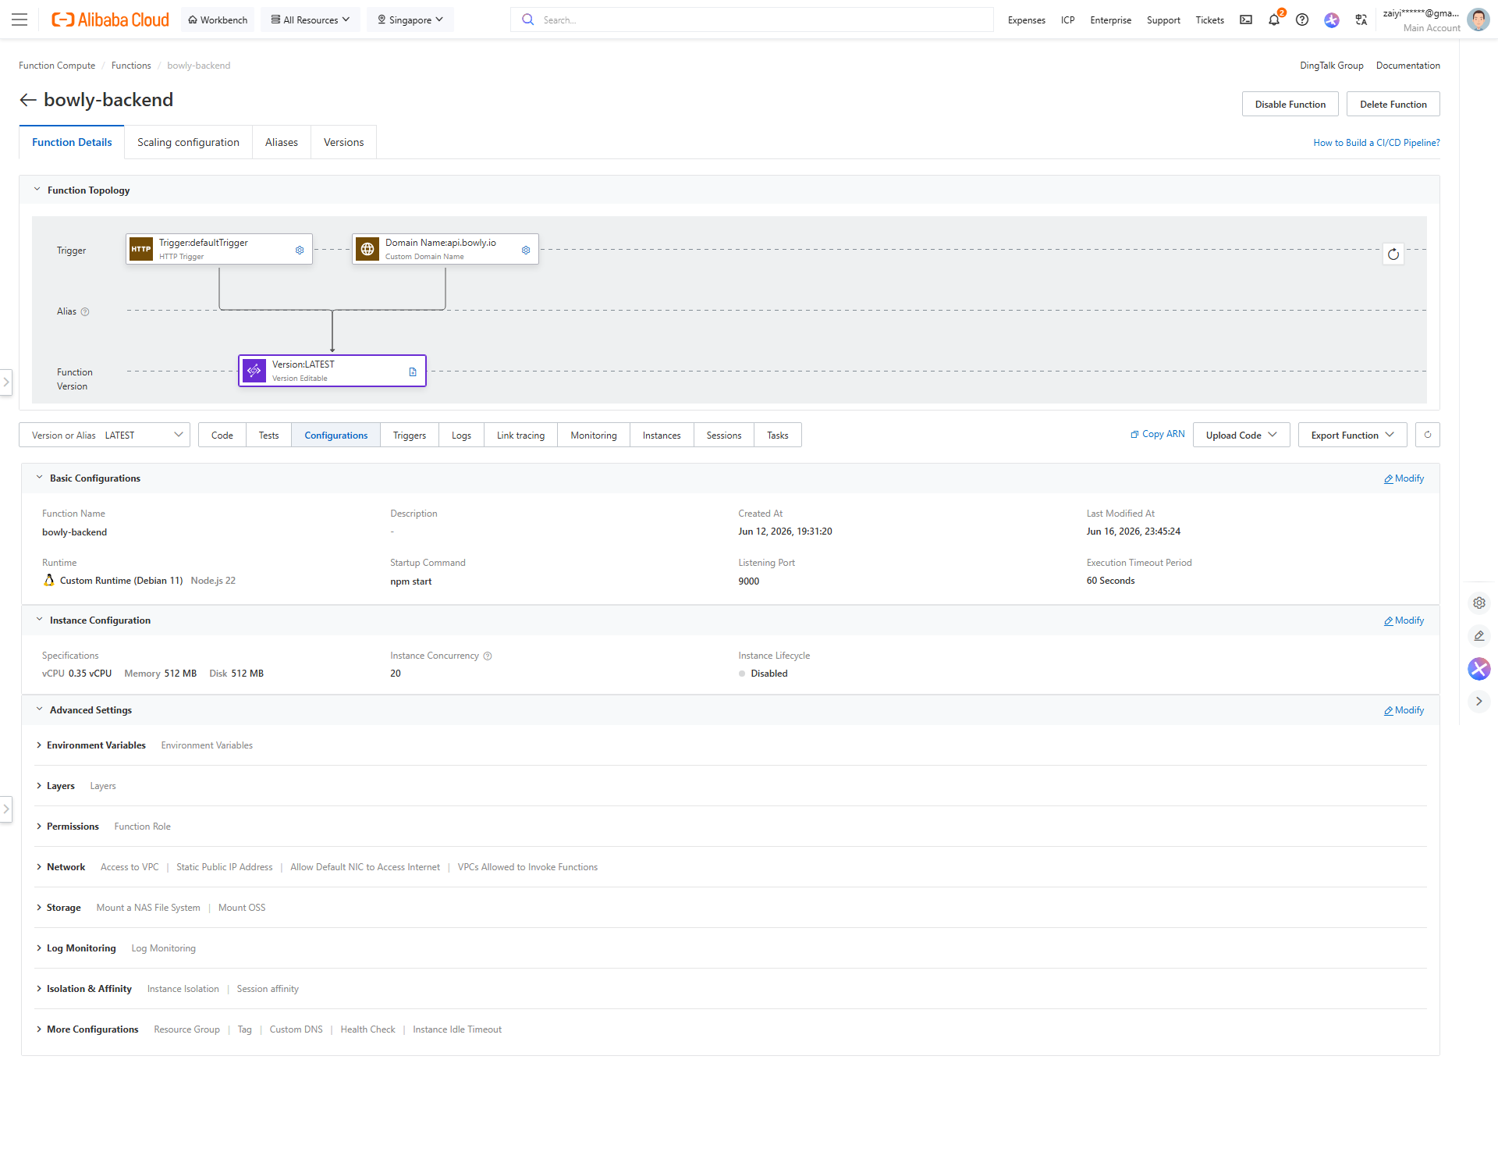Click the Version LATEST code icon

(254, 371)
